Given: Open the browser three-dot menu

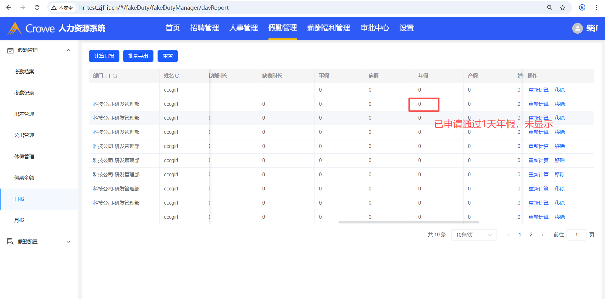Looking at the screenshot, I should [596, 8].
